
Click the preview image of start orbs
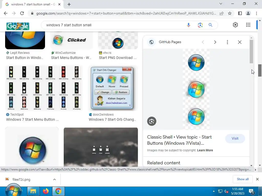coord(196,89)
